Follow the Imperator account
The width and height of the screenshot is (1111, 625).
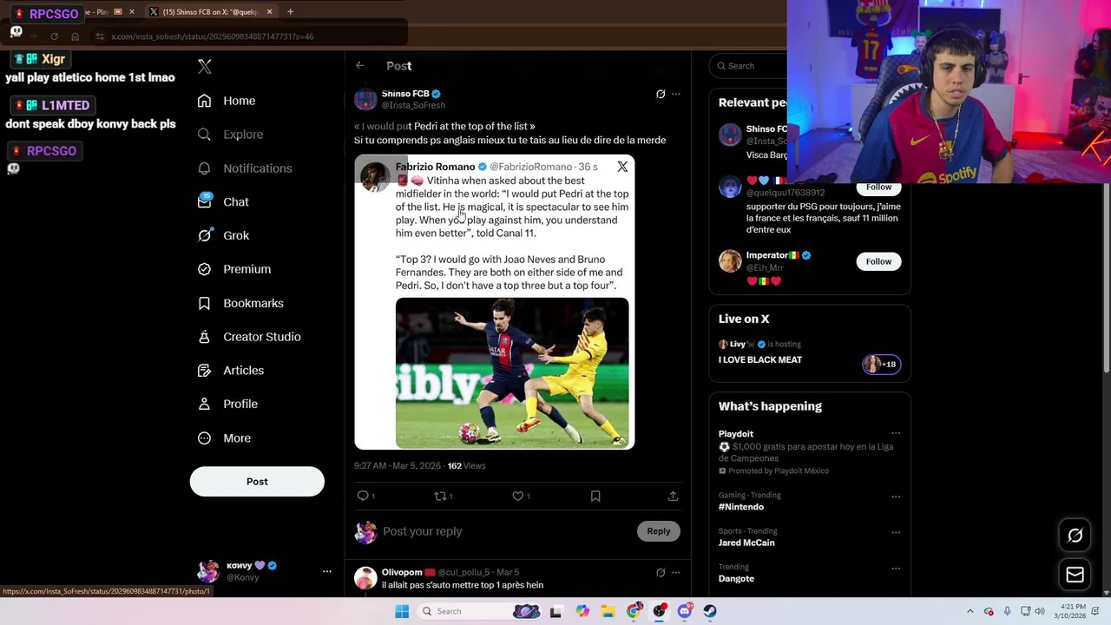878,261
